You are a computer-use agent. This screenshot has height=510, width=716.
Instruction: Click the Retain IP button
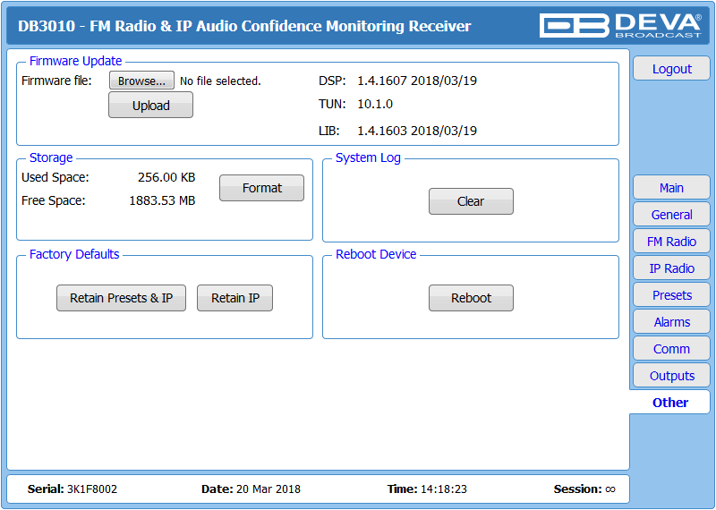[234, 298]
